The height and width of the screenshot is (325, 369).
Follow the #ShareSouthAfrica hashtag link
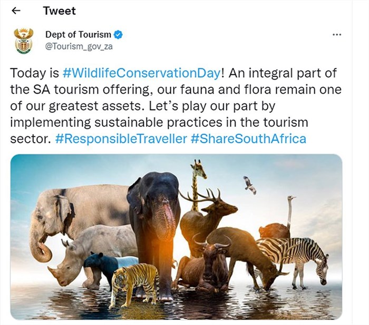point(248,139)
